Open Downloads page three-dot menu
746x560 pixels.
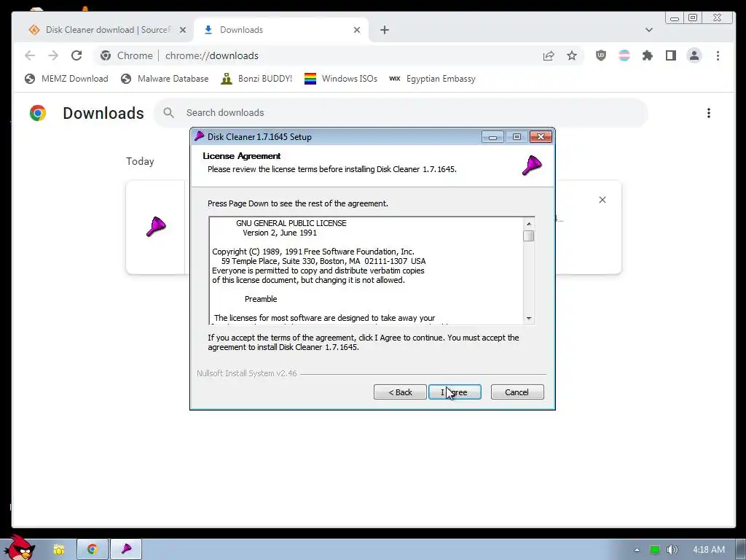[709, 113]
